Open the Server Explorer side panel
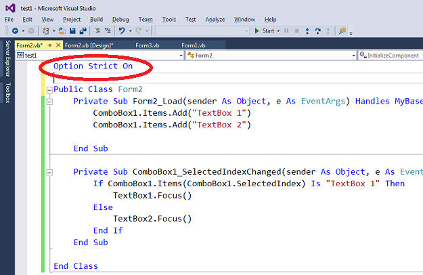 coord(7,58)
